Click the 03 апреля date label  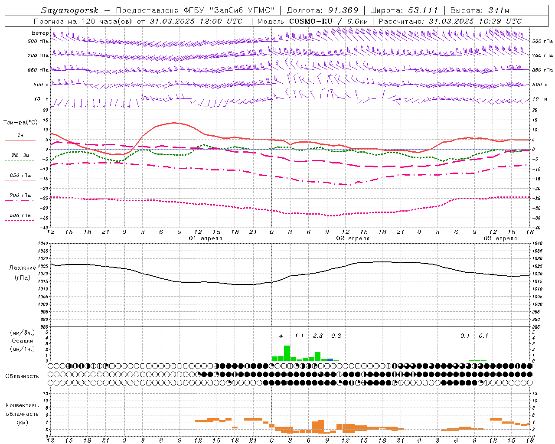[500, 238]
